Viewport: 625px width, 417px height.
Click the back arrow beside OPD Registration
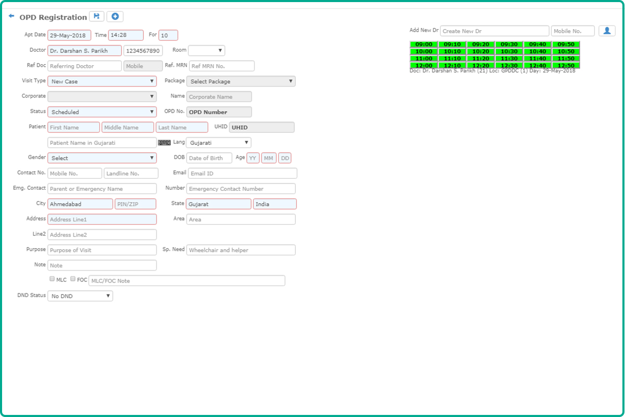coord(11,16)
